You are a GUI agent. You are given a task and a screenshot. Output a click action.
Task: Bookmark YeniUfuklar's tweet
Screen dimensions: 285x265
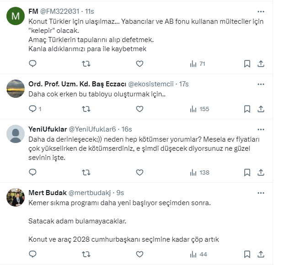[247, 172]
